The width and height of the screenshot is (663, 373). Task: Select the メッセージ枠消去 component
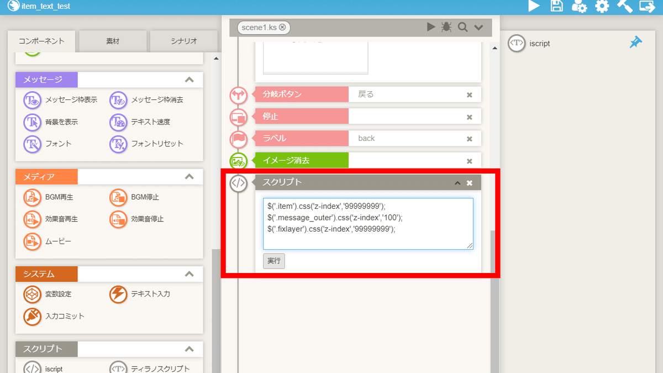click(x=147, y=100)
